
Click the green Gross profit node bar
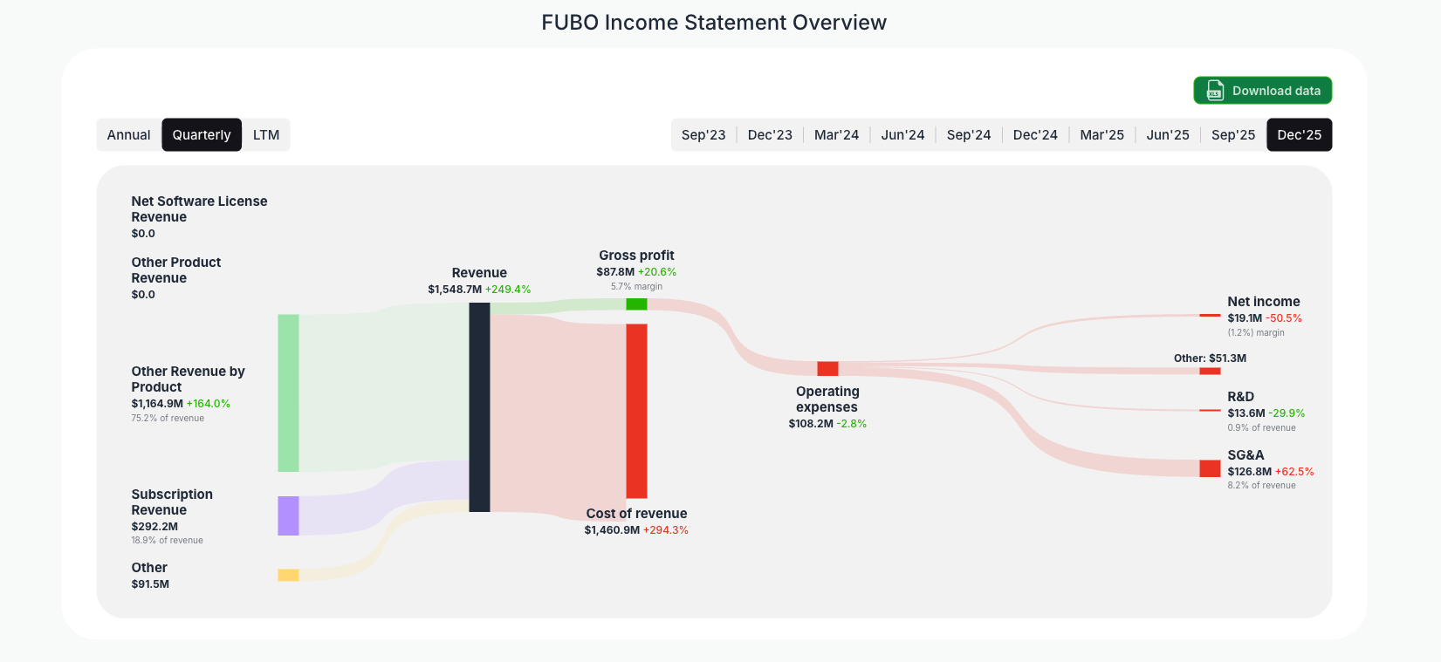pyautogui.click(x=636, y=304)
